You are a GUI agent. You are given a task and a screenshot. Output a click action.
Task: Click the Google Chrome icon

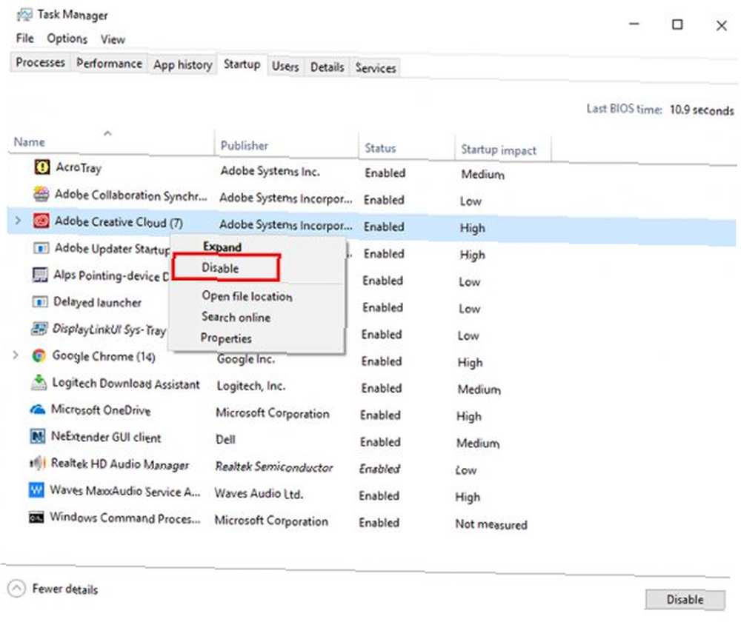pyautogui.click(x=39, y=355)
